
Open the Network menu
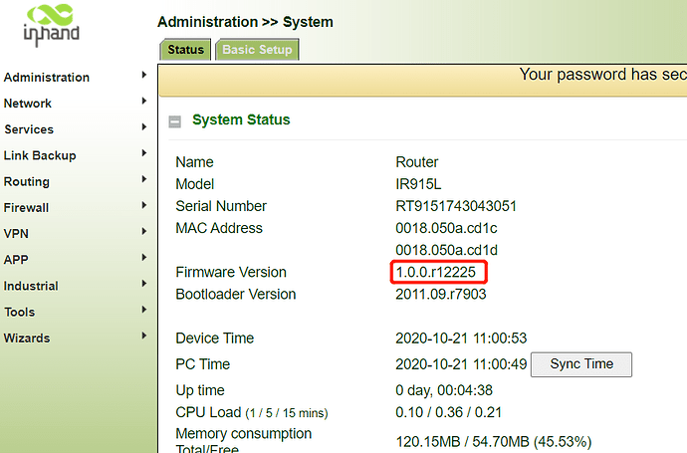28,104
